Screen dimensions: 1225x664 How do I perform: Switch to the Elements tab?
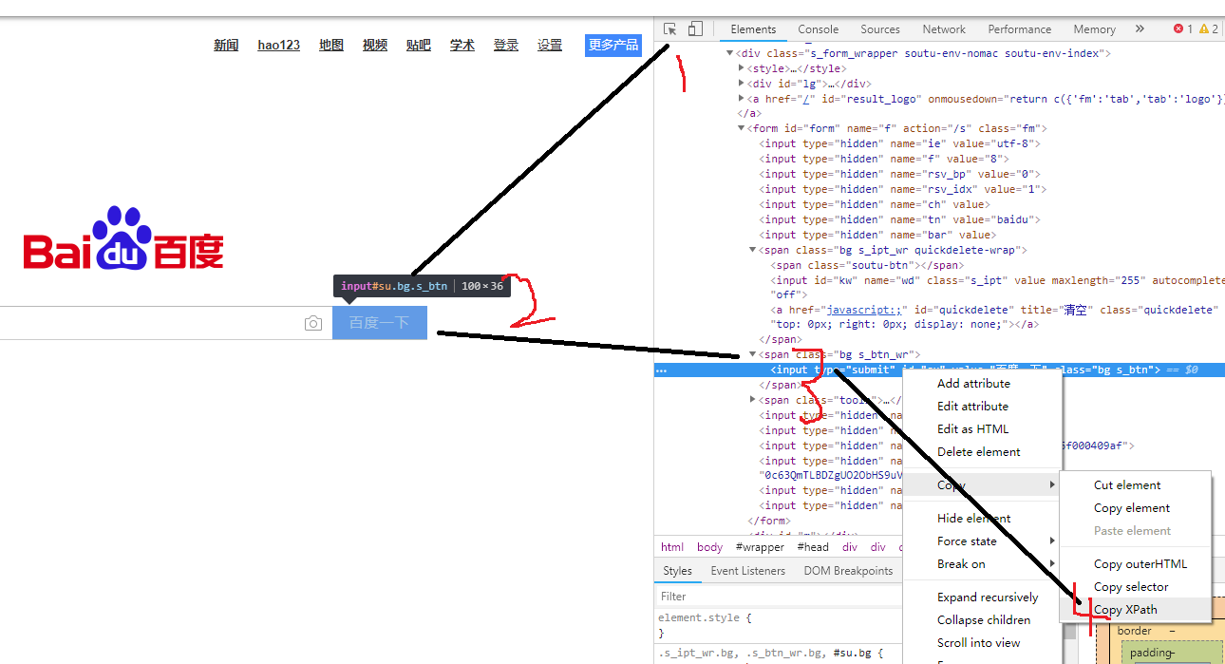click(x=754, y=29)
